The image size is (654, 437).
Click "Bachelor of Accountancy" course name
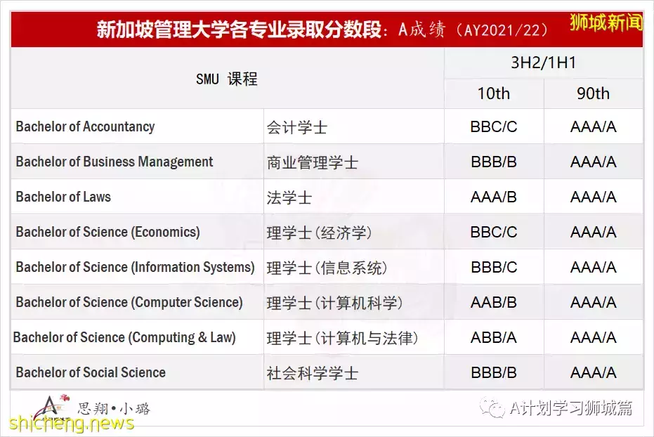85,126
